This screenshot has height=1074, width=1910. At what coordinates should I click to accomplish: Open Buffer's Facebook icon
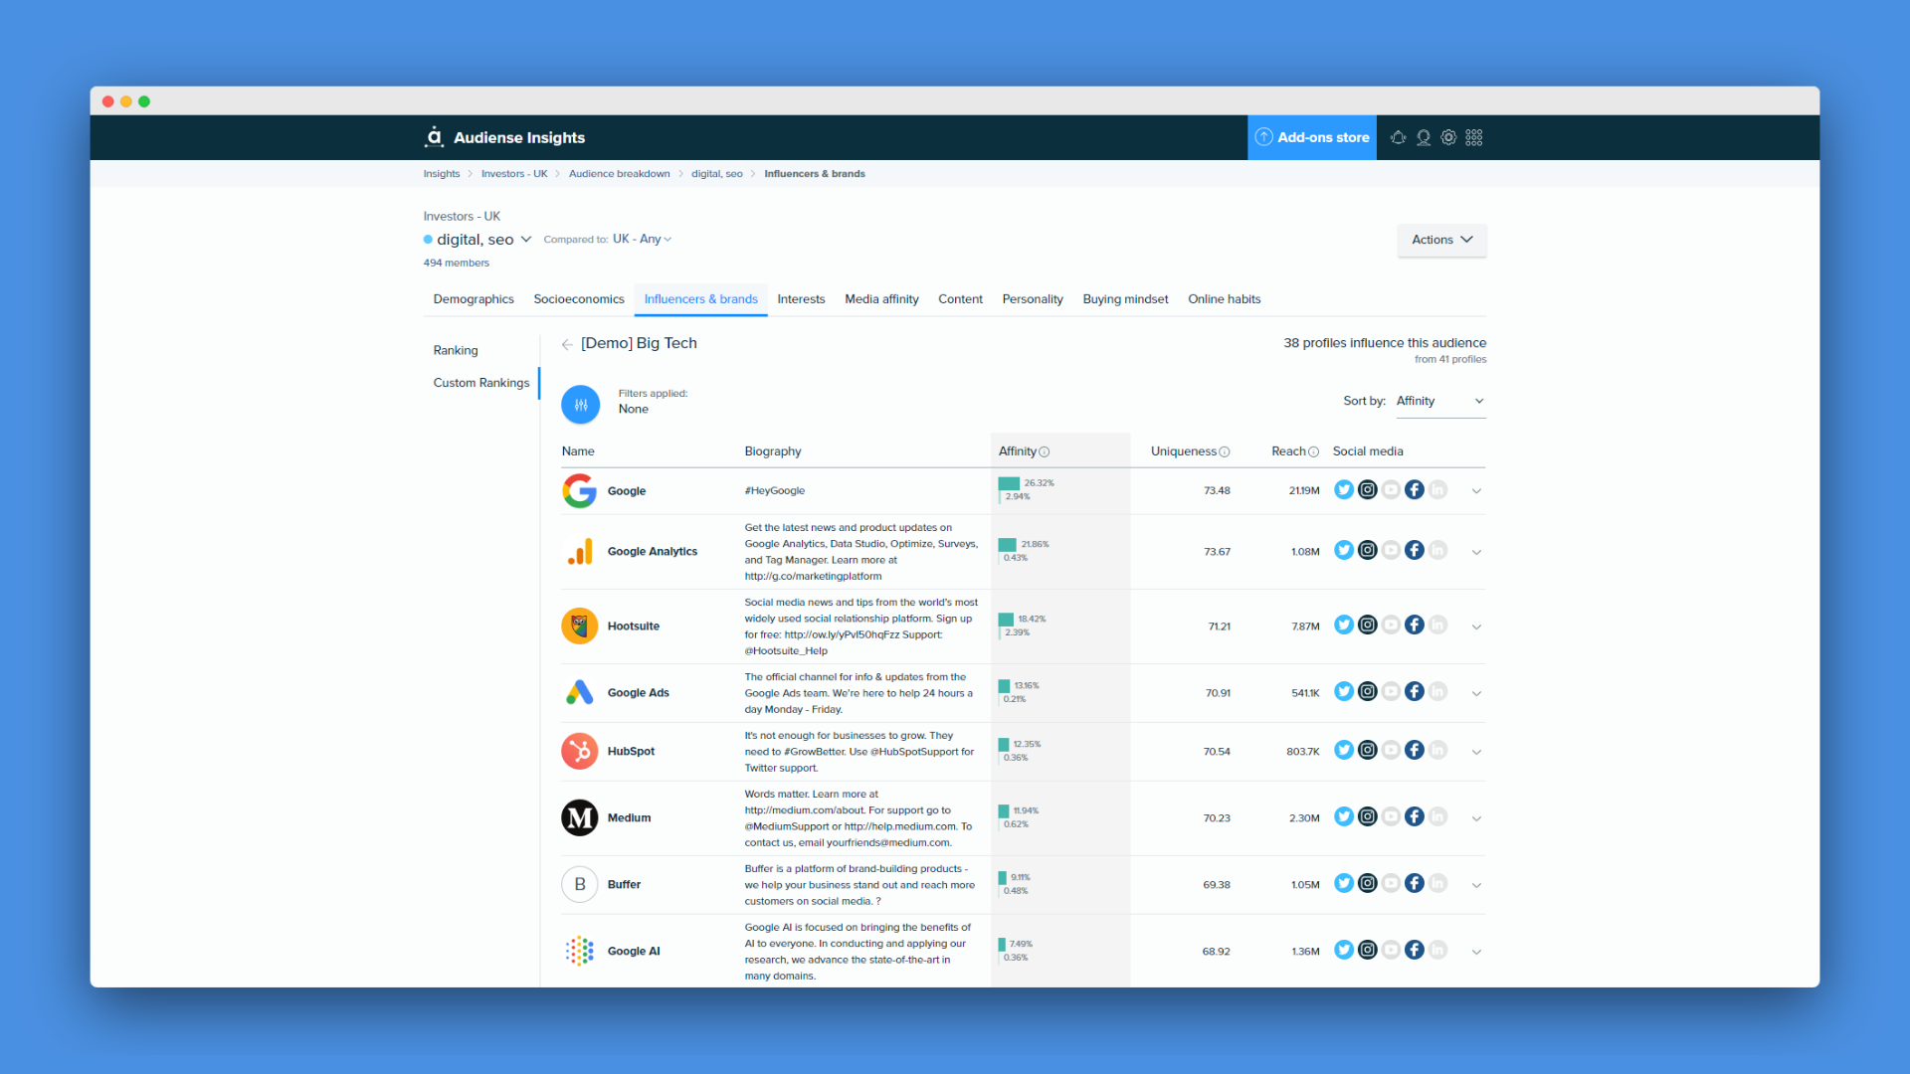1415,884
